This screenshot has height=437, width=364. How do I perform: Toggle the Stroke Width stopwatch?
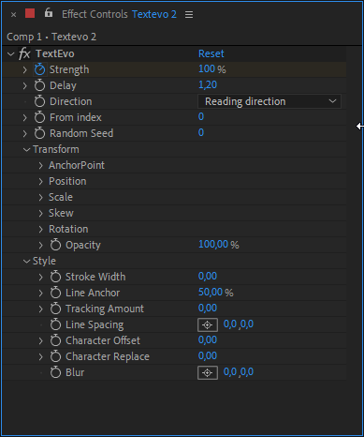(x=55, y=277)
